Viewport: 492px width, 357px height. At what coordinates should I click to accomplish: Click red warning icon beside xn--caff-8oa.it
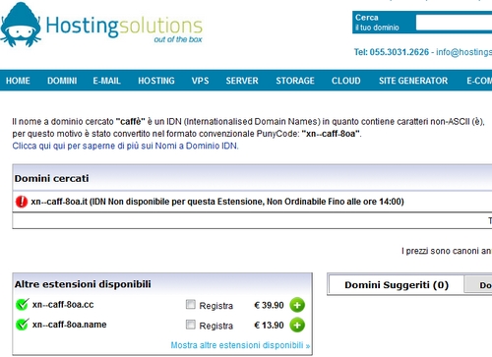tap(22, 202)
